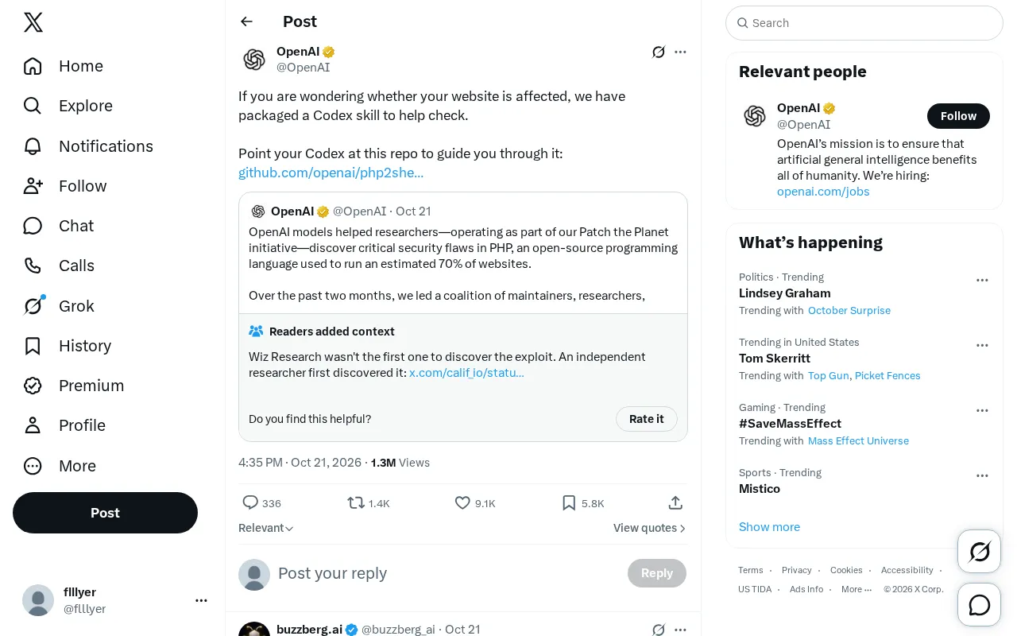Image resolution: width=1017 pixels, height=636 pixels.
Task: Open the floating Grok button
Action: click(980, 552)
